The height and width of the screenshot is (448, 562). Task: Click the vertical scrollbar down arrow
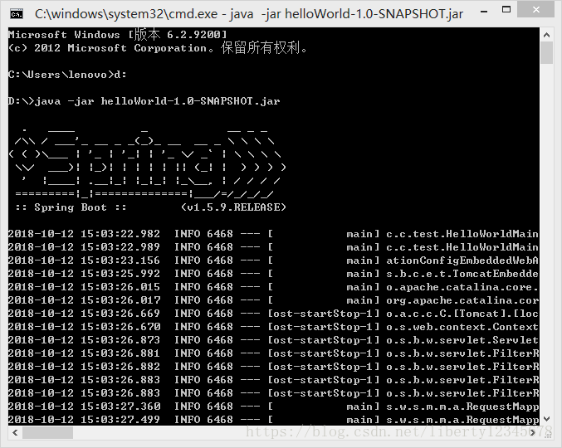coord(546,418)
